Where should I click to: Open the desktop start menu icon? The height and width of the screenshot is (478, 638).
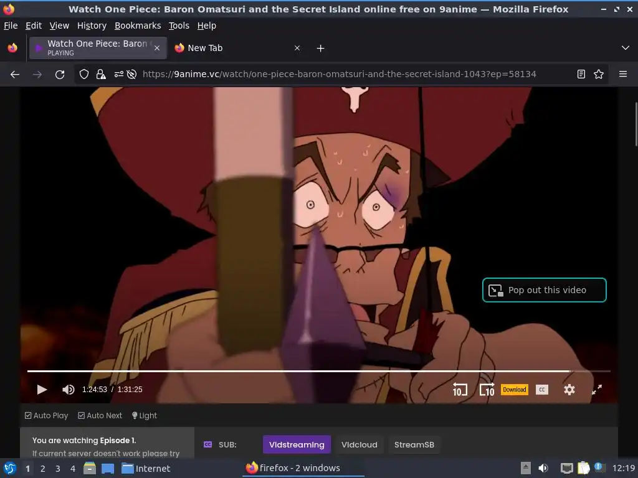coord(10,468)
